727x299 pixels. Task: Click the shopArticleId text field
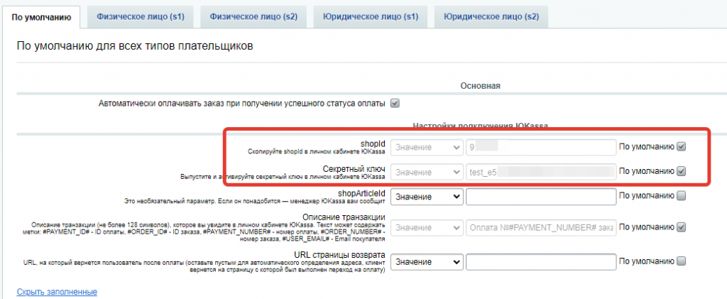pos(540,195)
